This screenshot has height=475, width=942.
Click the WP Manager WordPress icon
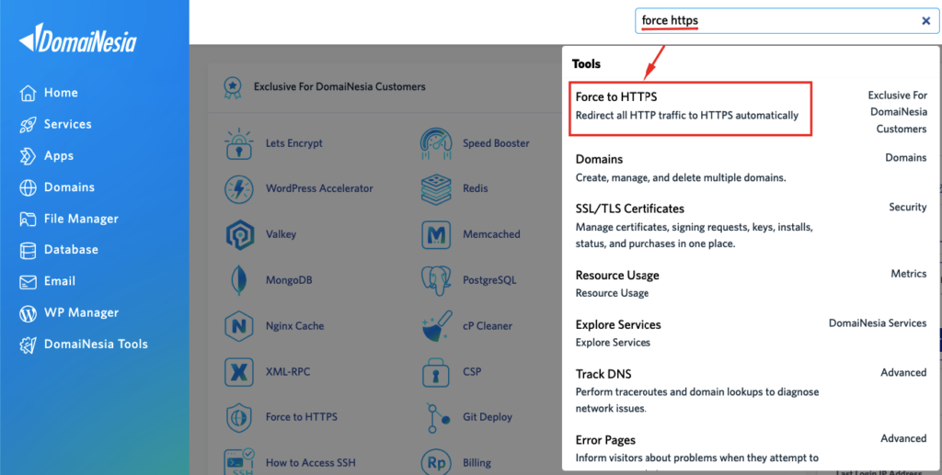coord(28,313)
